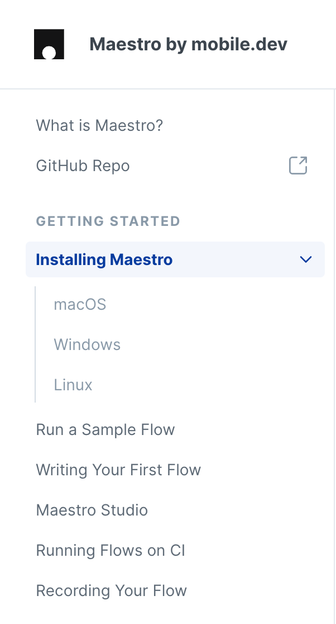This screenshot has width=336, height=624.
Task: Open the Linux installation instructions
Action: click(x=73, y=385)
